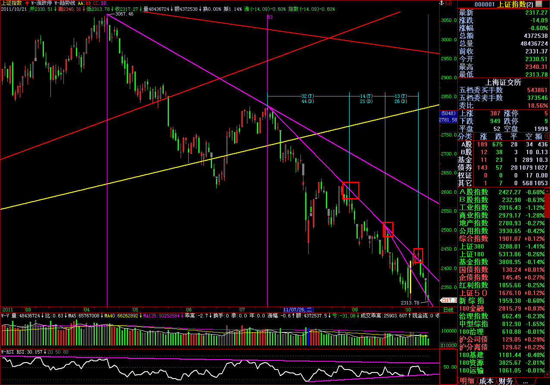Screen dimensions: 550x385
Task: Open the 日线 period selector
Action: pos(448,309)
